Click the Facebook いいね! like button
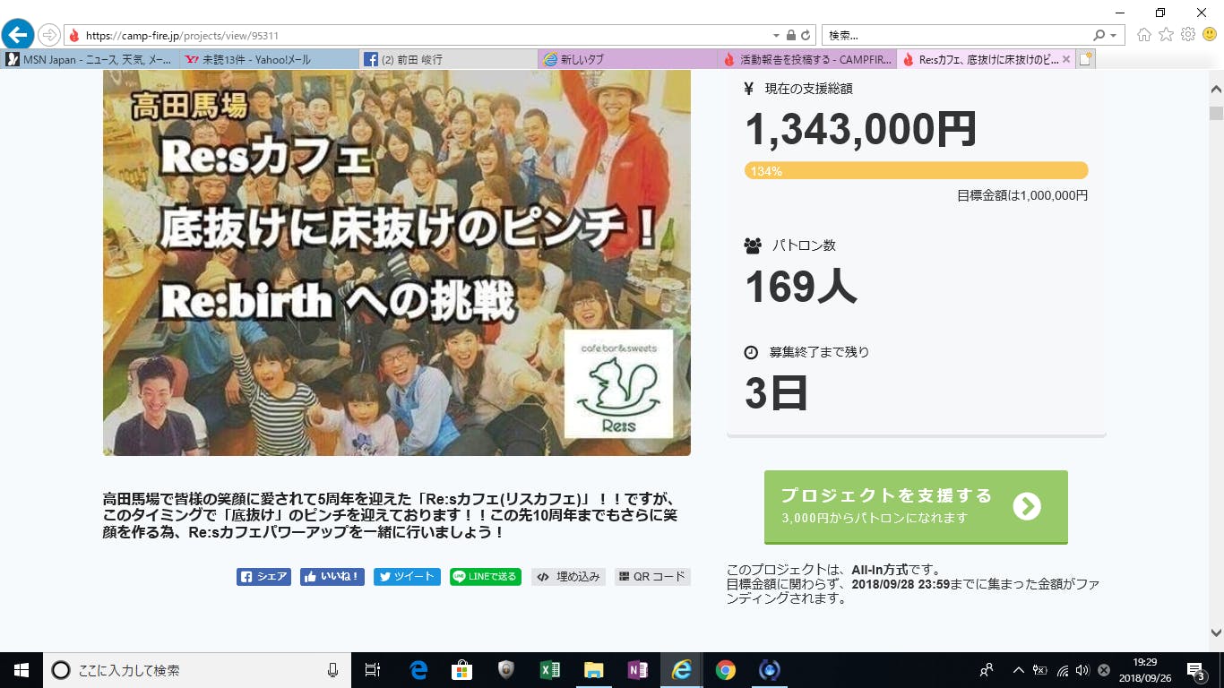The width and height of the screenshot is (1224, 688). click(332, 577)
